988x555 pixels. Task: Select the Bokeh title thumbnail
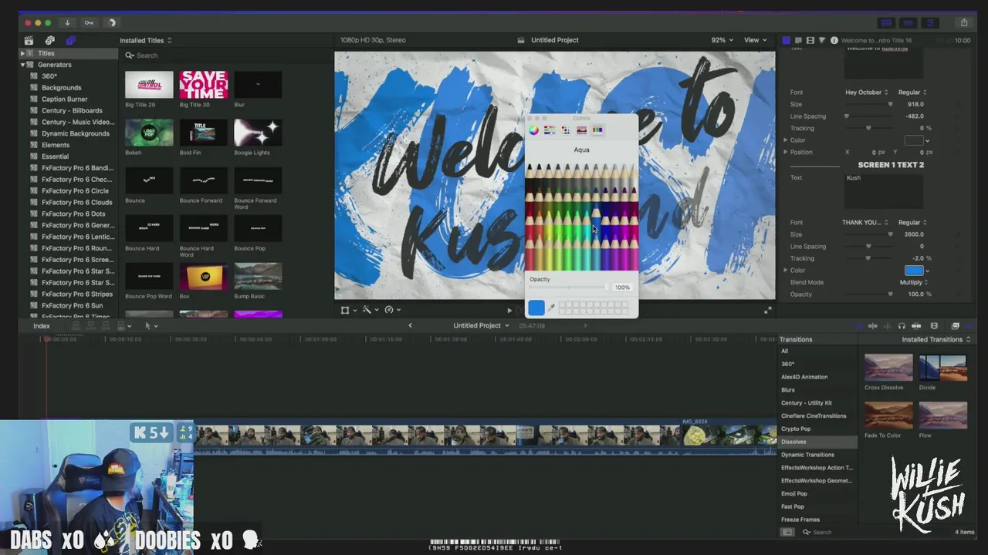149,133
